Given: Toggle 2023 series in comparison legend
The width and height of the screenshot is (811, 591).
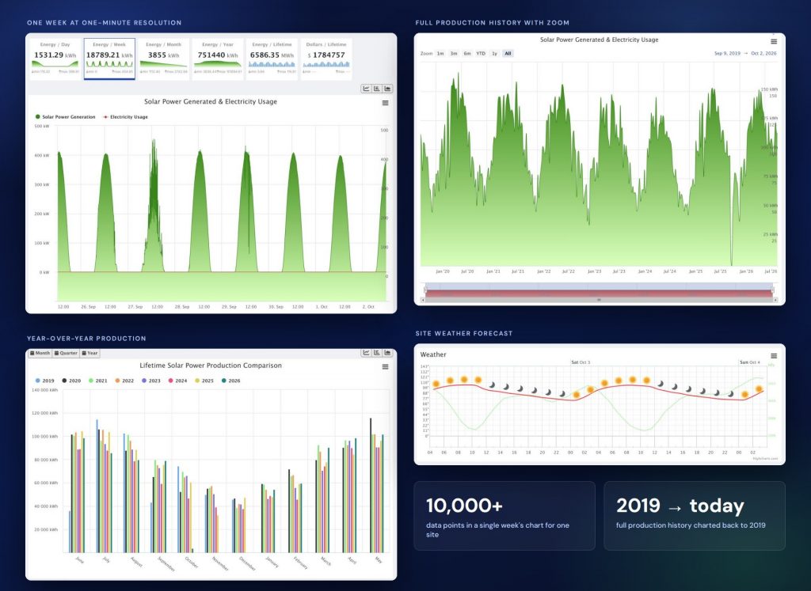Looking at the screenshot, I should [151, 381].
